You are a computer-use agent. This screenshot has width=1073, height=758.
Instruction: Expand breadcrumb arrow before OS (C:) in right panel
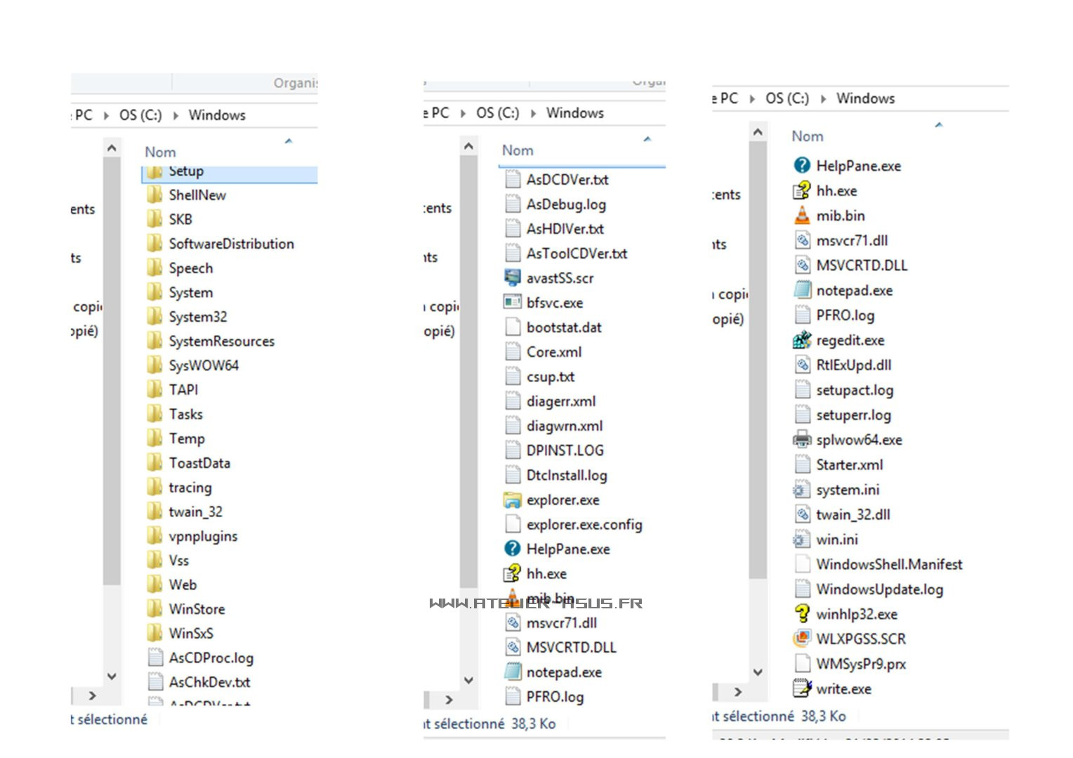752,99
